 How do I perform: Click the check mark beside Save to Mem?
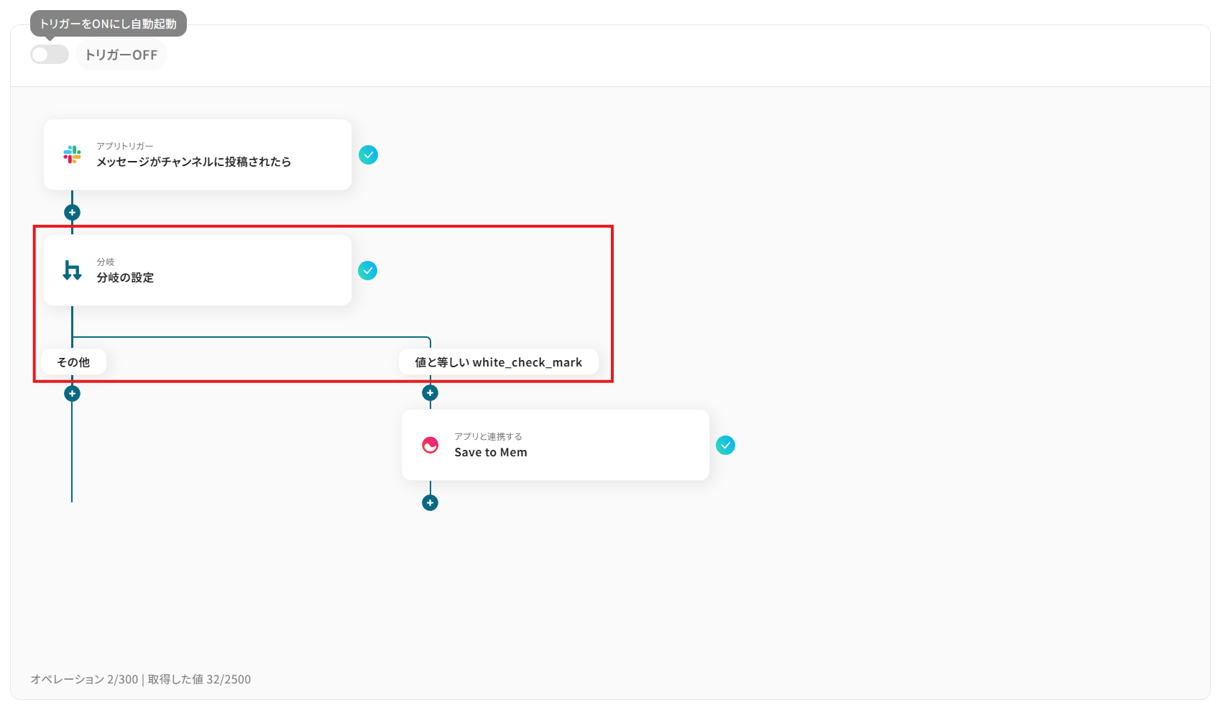point(726,446)
